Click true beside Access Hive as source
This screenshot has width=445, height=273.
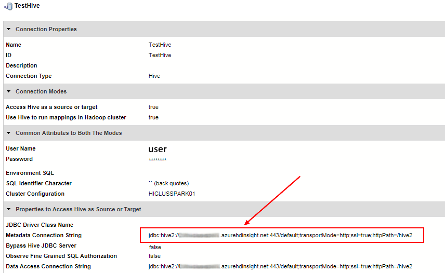153,107
